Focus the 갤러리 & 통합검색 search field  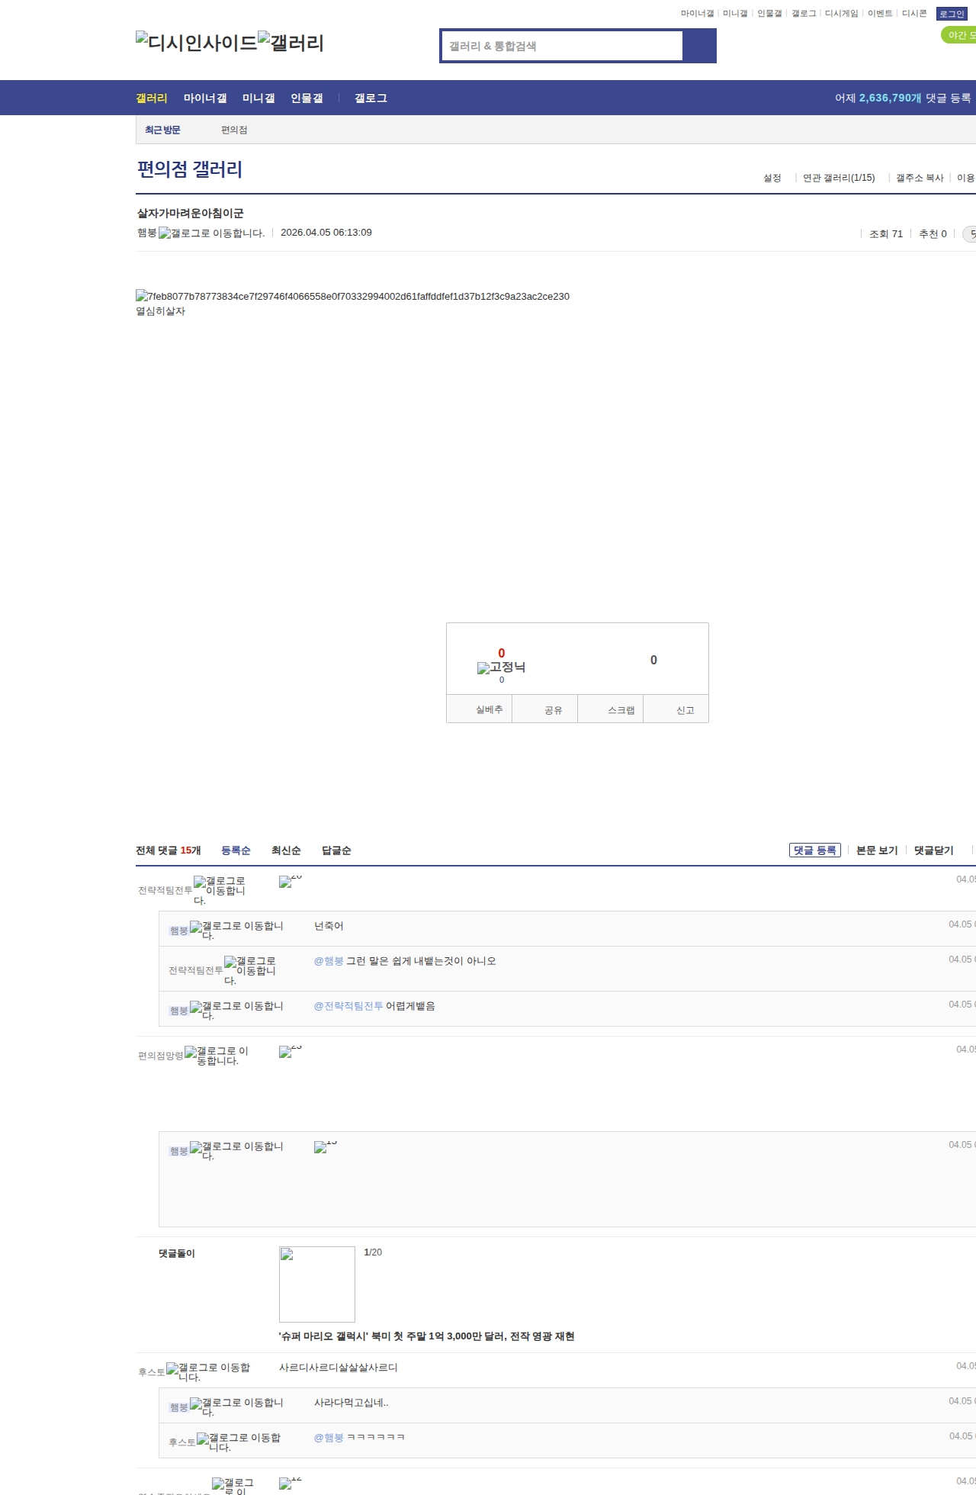pos(563,46)
